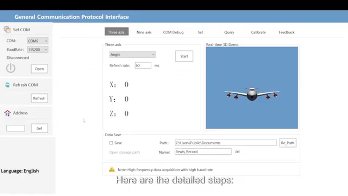This screenshot has height=196, width=348.
Task: Open the Feedback tab
Action: pyautogui.click(x=287, y=32)
